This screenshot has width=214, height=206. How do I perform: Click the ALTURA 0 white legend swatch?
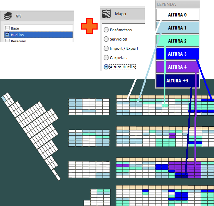(x=177, y=15)
